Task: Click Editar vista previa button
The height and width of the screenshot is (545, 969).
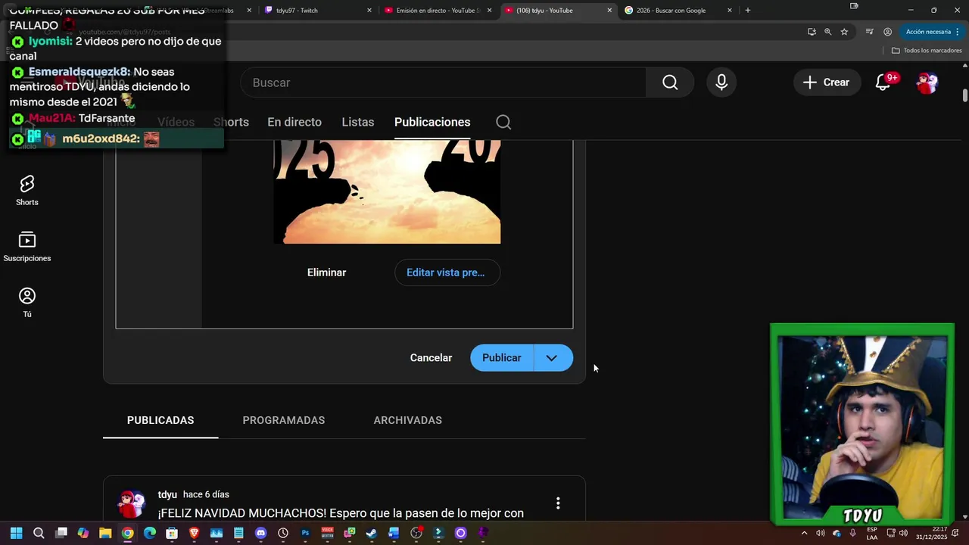Action: click(446, 272)
